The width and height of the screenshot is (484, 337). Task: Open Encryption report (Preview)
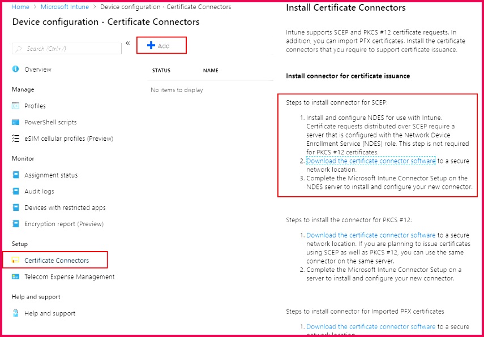point(64,224)
